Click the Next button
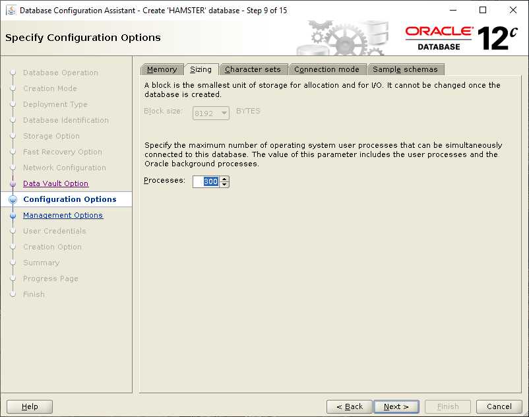This screenshot has width=529, height=417. [x=396, y=406]
